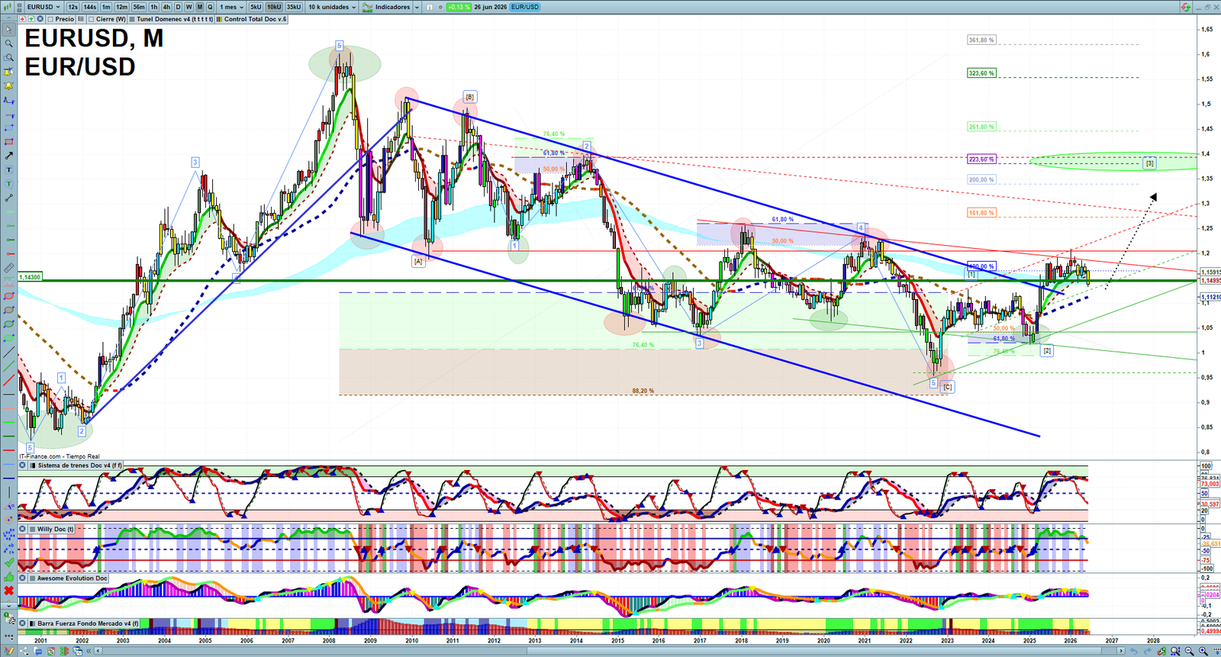
Task: Click the yellow alert bell icon
Action: tap(8, 86)
